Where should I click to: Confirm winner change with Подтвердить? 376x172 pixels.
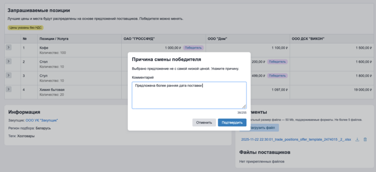point(232,122)
